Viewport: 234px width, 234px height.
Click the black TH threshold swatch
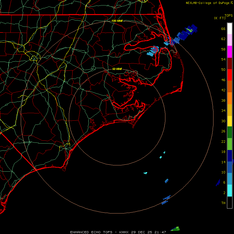pos(230,202)
